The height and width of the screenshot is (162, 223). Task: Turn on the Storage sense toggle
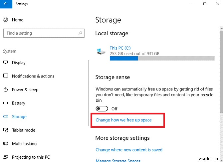click(x=102, y=108)
